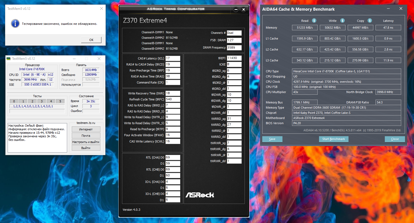This screenshot has width=414, height=223.
Task: Select the tWRRD_sg field showing 31
Action: pyautogui.click(x=234, y=119)
